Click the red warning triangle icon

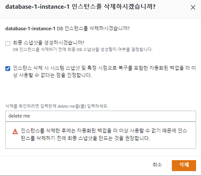15,131
